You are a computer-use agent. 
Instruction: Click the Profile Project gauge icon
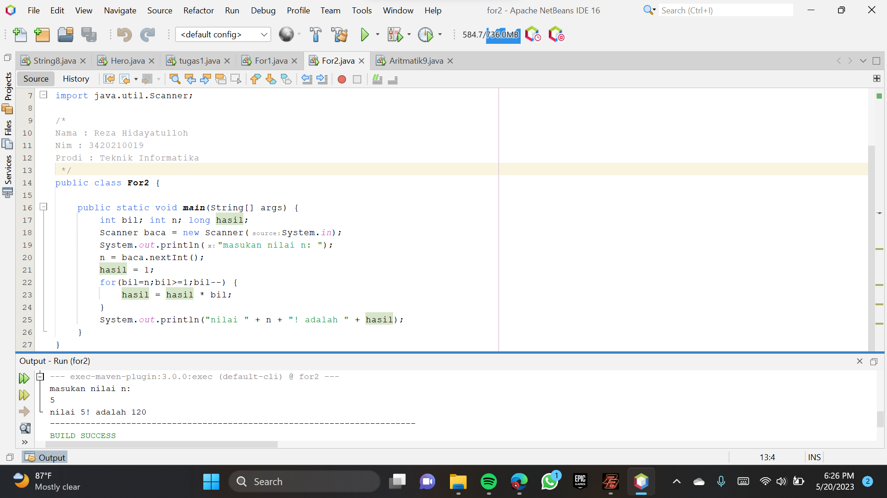click(425, 35)
